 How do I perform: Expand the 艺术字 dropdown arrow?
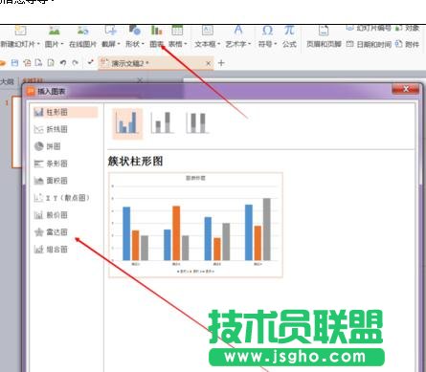click(x=250, y=44)
